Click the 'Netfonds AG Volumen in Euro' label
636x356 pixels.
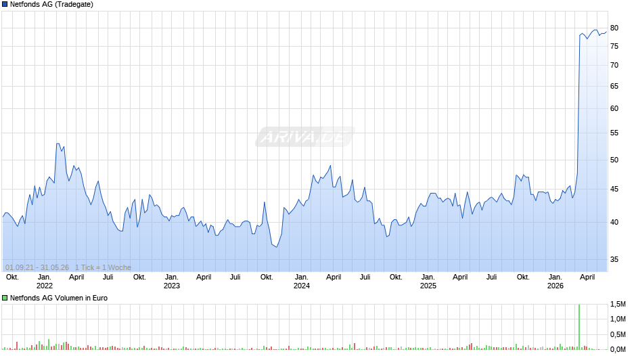click(59, 298)
